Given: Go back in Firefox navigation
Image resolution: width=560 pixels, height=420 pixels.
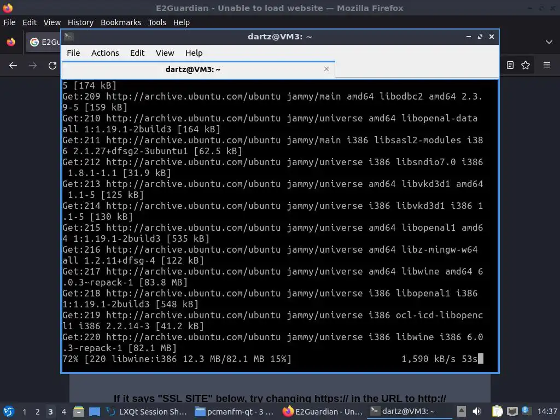Looking at the screenshot, I should coord(13,66).
